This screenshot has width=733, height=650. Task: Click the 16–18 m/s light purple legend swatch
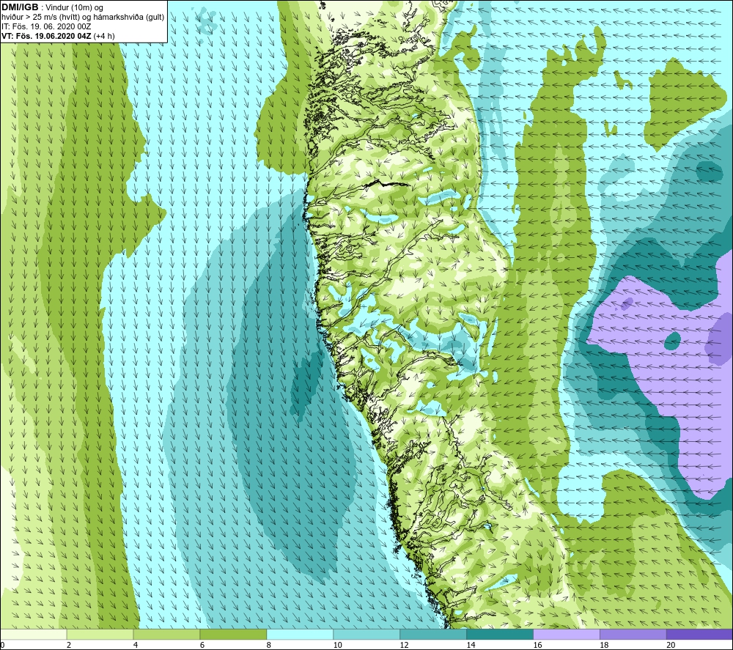[567, 635]
